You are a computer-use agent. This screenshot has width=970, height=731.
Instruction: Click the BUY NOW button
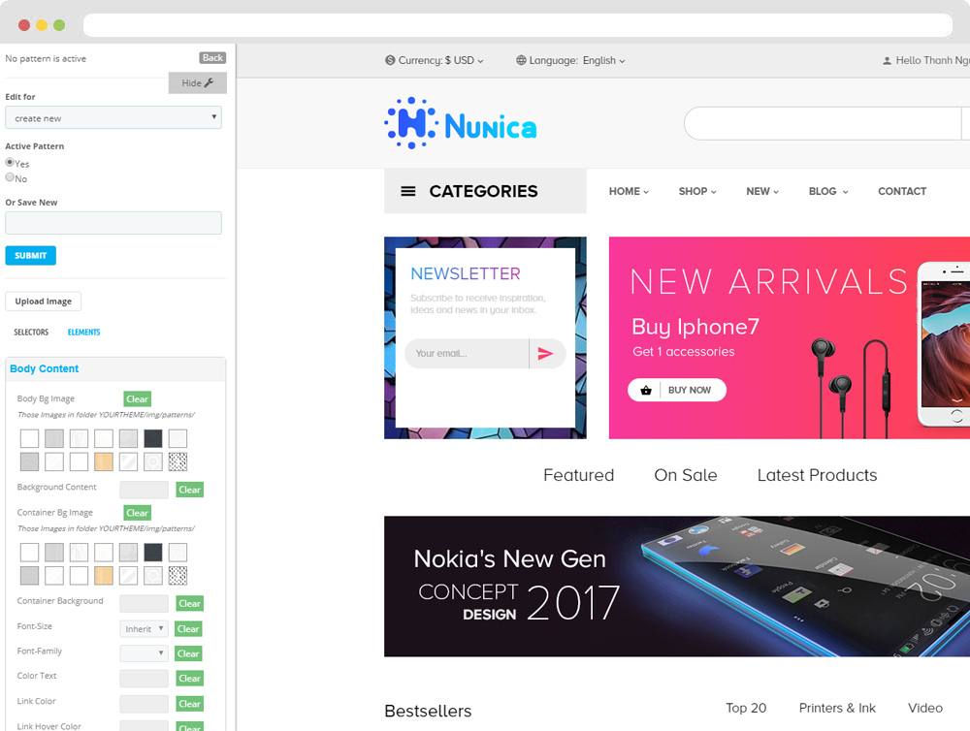(x=677, y=391)
